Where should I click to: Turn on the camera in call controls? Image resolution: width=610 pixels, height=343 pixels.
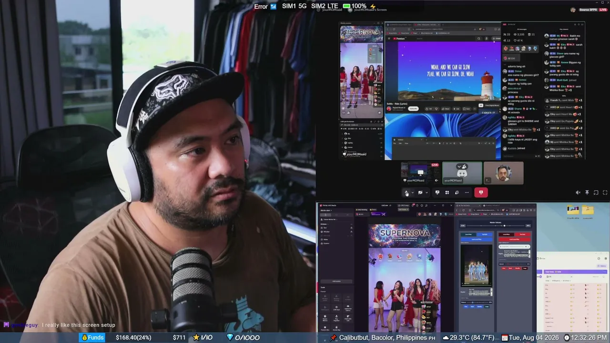tap(420, 192)
